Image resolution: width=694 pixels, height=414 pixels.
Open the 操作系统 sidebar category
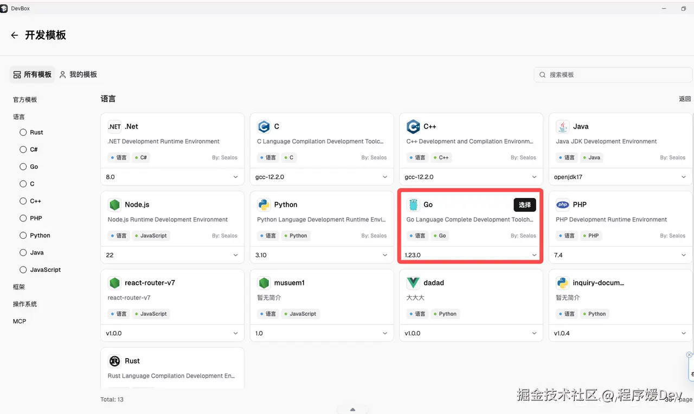point(25,304)
